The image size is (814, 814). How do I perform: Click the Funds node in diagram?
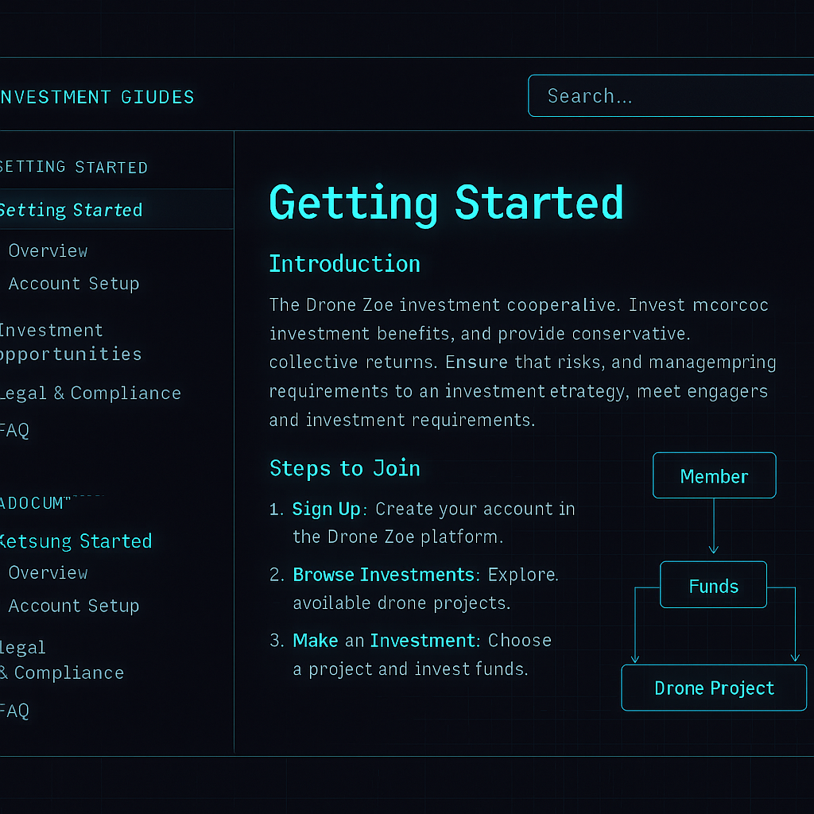click(713, 586)
